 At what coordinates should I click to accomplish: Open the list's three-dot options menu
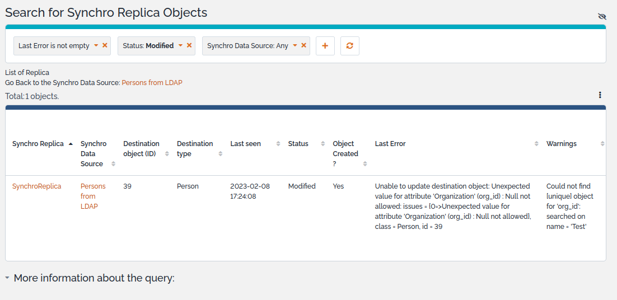[600, 95]
